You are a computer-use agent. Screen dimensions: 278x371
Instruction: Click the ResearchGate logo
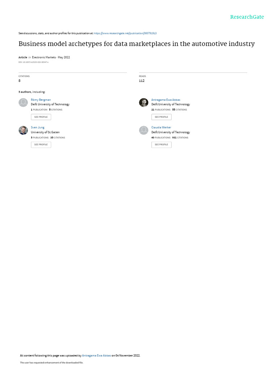click(x=247, y=17)
